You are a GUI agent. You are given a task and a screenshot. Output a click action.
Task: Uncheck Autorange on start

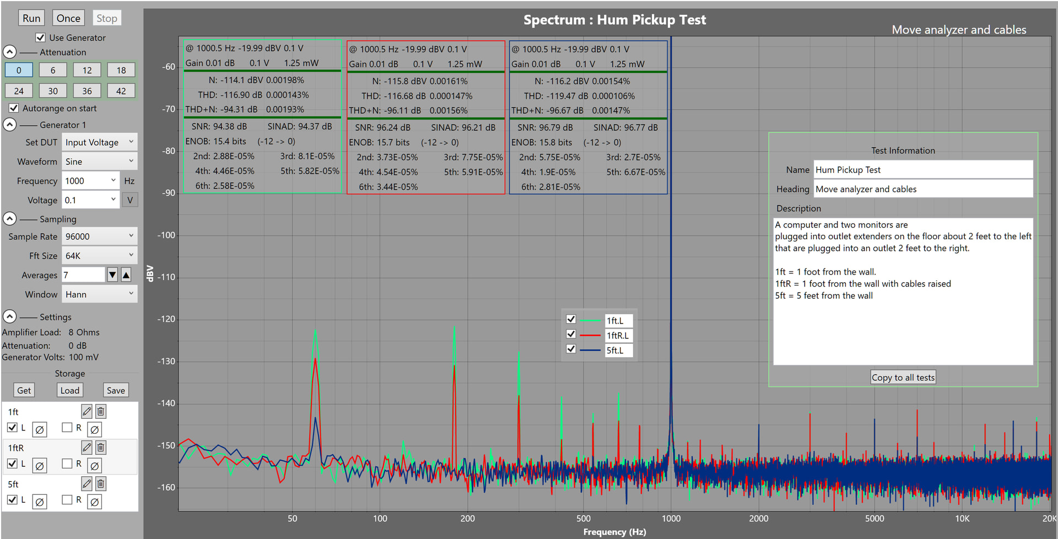click(14, 108)
